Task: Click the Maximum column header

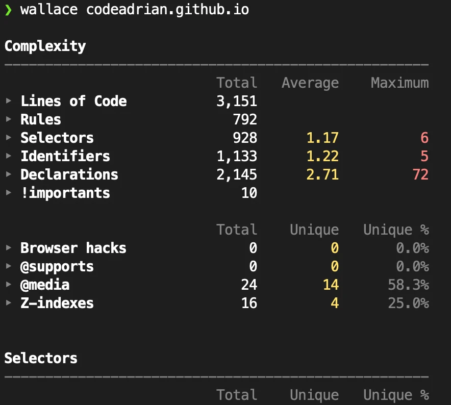Action: pyautogui.click(x=399, y=83)
